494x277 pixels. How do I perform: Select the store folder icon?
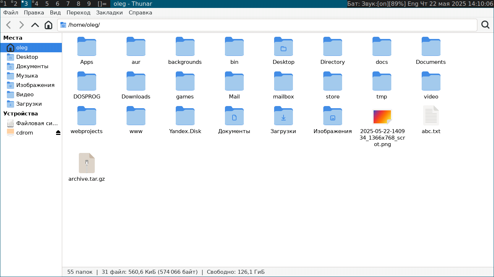[x=333, y=81]
